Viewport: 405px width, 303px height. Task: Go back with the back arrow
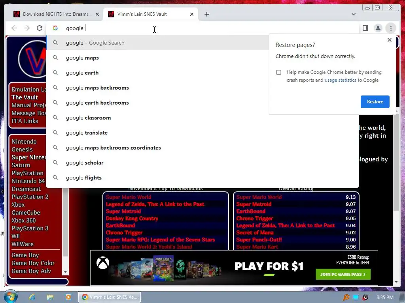pyautogui.click(x=14, y=28)
